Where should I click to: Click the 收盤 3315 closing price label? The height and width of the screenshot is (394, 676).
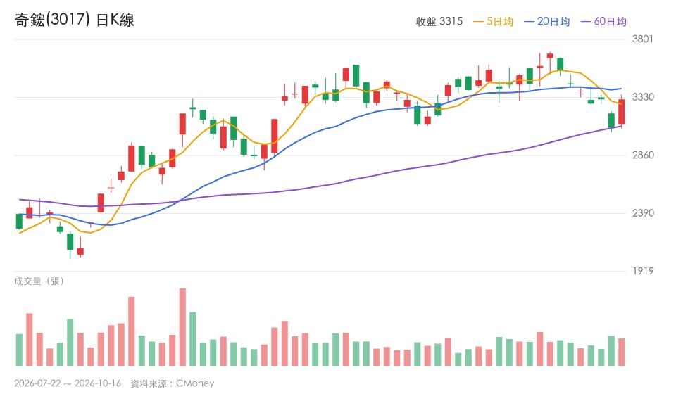point(439,22)
